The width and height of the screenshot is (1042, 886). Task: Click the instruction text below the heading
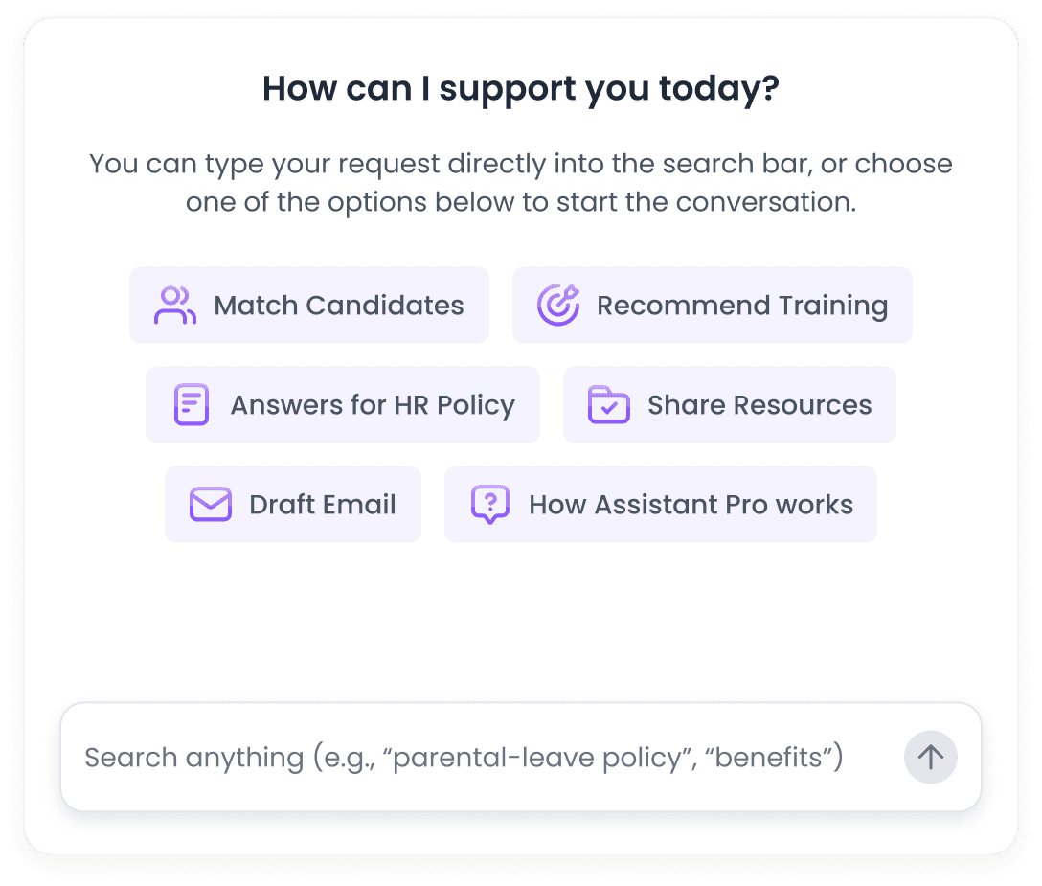point(521,182)
